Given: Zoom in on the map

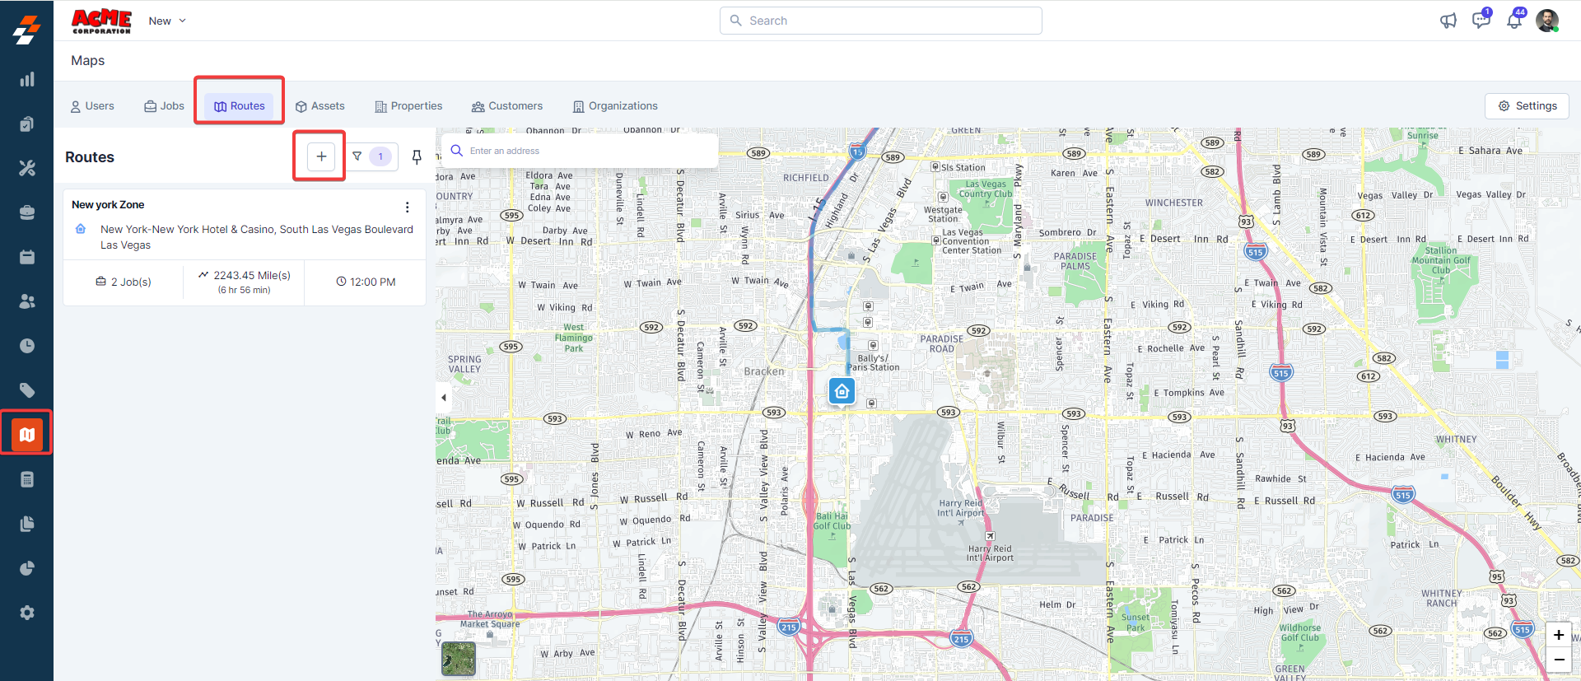Looking at the screenshot, I should pos(1558,635).
